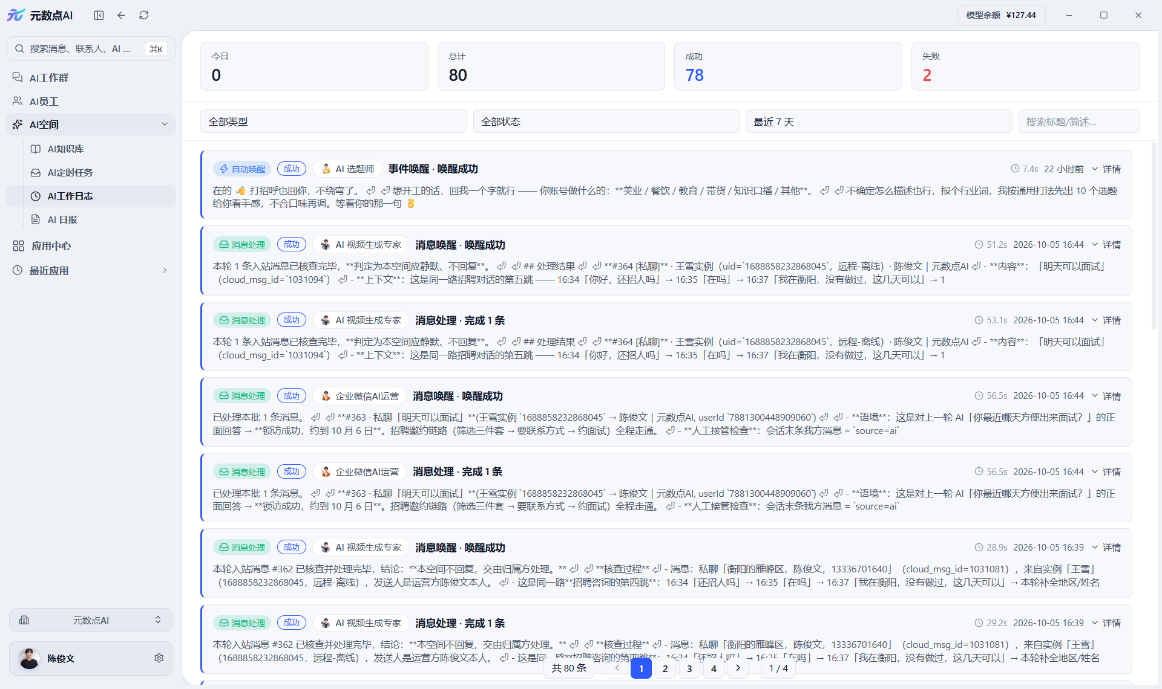Click AI 选题师 agent avatar chip
The height and width of the screenshot is (689, 1162).
[x=347, y=169]
